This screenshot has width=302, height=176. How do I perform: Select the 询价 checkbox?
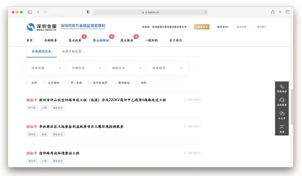(x=137, y=83)
